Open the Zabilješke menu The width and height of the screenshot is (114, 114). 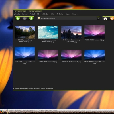[x=45, y=14]
